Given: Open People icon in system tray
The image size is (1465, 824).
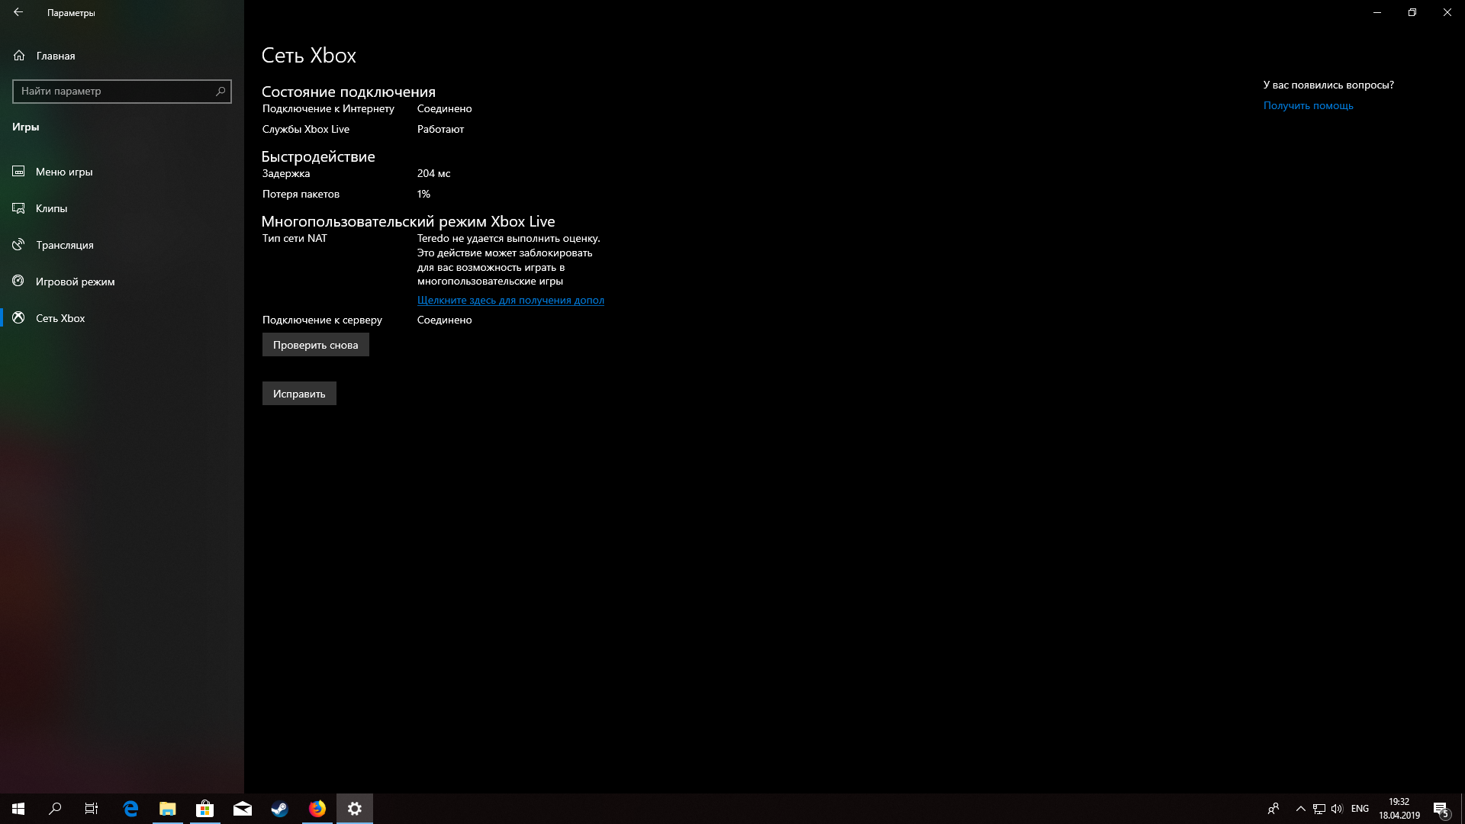Looking at the screenshot, I should coord(1273,809).
